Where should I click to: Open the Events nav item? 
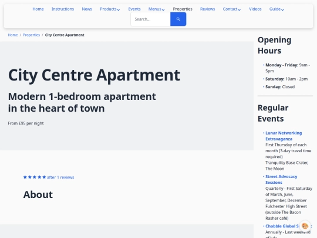(134, 9)
